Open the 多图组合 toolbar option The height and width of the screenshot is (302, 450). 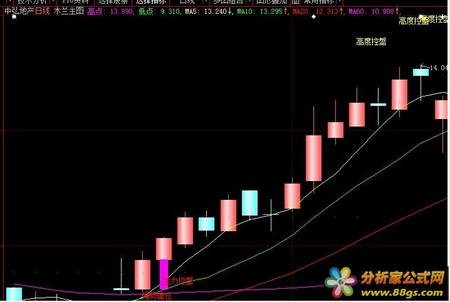(228, 2)
